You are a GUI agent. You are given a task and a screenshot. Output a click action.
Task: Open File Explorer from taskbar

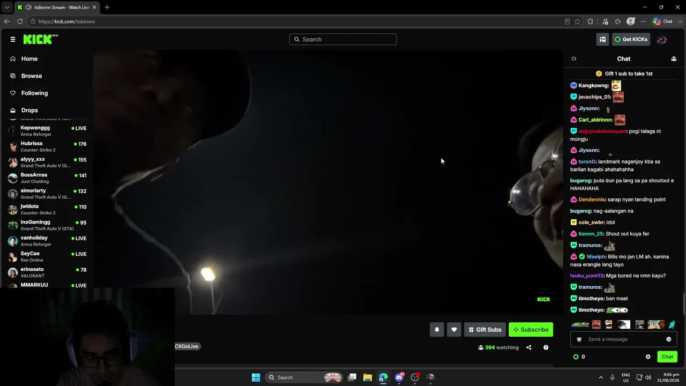point(368,377)
